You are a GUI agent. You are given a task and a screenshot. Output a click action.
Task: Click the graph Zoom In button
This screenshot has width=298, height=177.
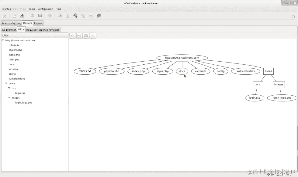pyautogui.click(x=73, y=36)
